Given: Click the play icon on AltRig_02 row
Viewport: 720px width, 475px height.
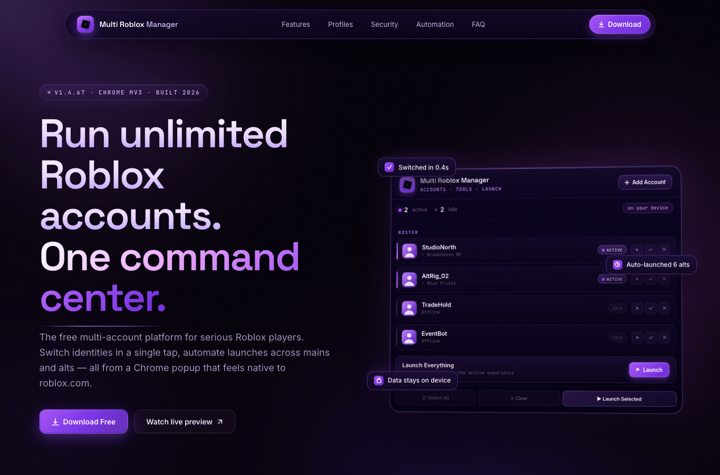Looking at the screenshot, I should click(x=637, y=279).
